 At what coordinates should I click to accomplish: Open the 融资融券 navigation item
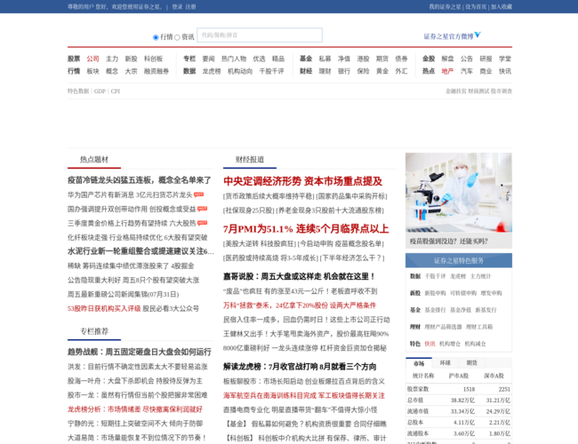[x=157, y=71]
